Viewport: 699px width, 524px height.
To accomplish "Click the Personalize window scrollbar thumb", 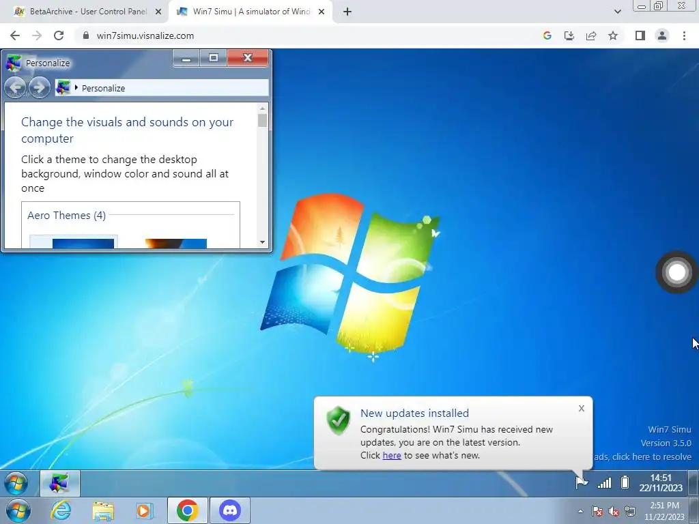I will [262, 120].
